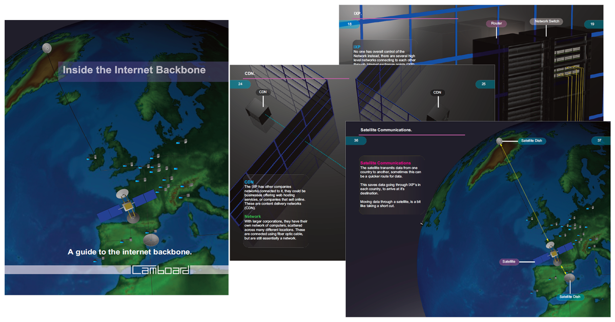The height and width of the screenshot is (322, 615).
Task: Click the paragraph starting "This saves data going through"
Action: coord(391,189)
